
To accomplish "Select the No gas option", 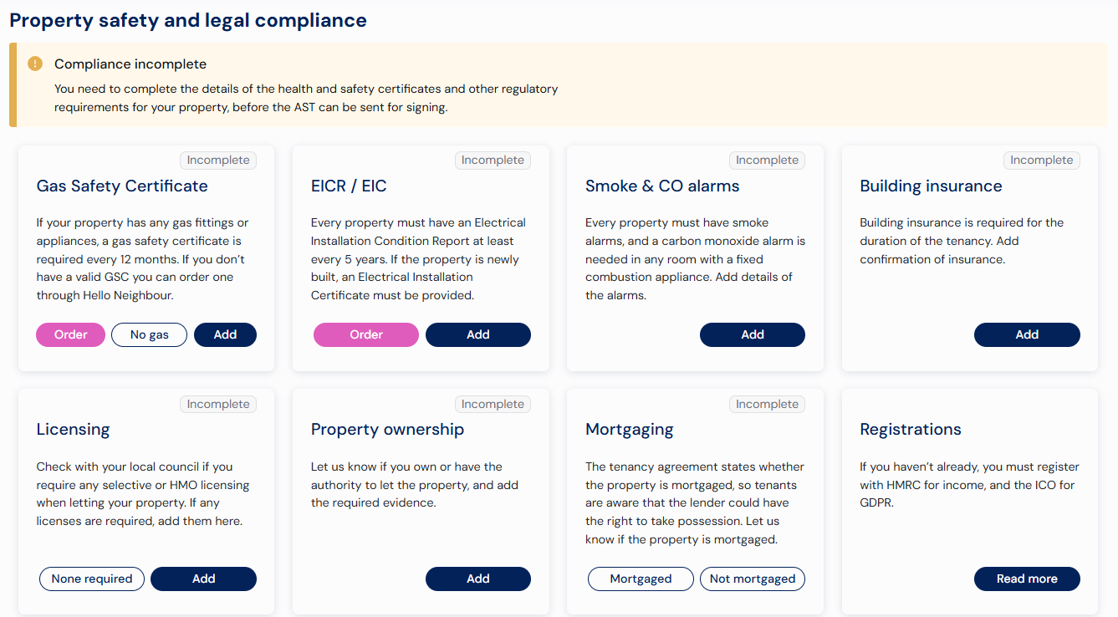I will point(149,334).
